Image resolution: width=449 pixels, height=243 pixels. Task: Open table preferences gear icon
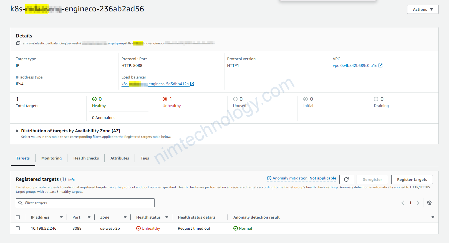429,203
